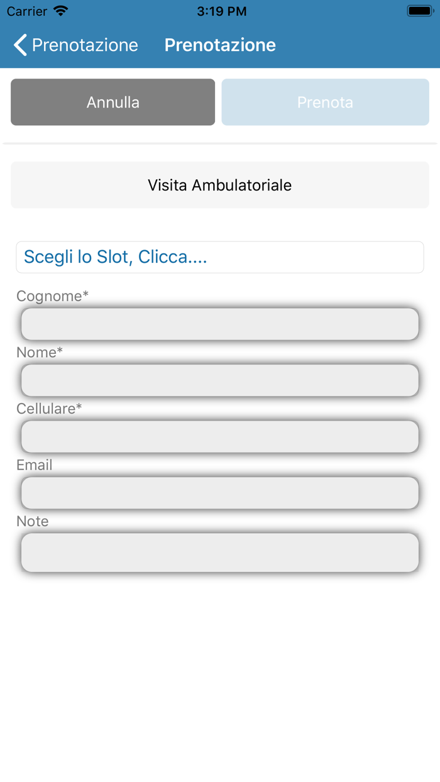Click the back chevron arrow icon

click(19, 45)
